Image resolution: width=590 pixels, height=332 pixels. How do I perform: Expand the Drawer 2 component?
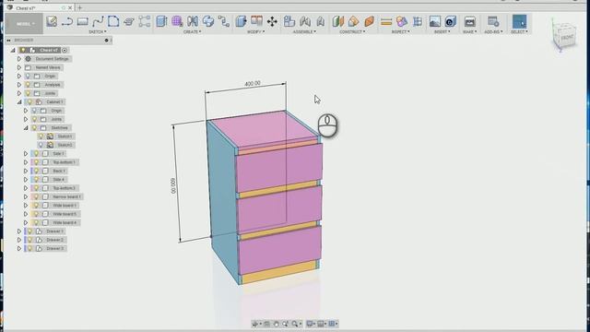pyautogui.click(x=19, y=240)
